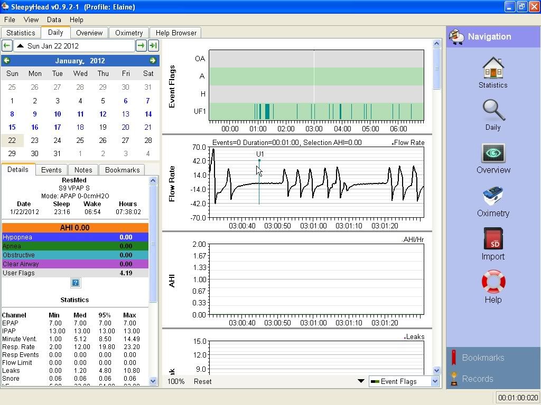The height and width of the screenshot is (405, 541).
Task: Go to previous day with left green arrow
Action: coord(7,46)
